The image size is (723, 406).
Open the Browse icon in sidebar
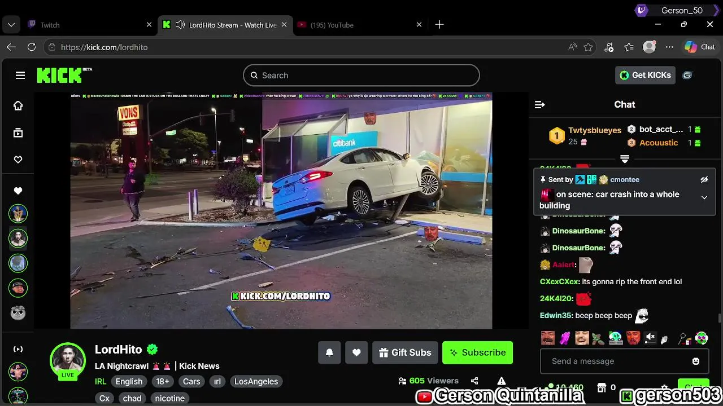click(18, 133)
